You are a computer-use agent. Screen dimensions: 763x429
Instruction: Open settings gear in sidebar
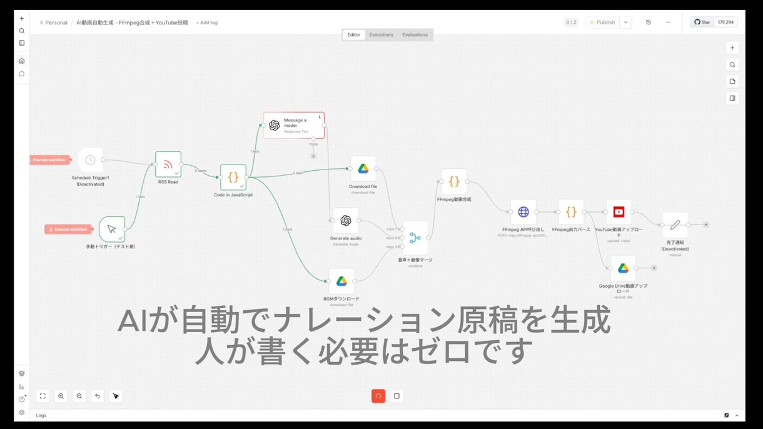pyautogui.click(x=22, y=412)
